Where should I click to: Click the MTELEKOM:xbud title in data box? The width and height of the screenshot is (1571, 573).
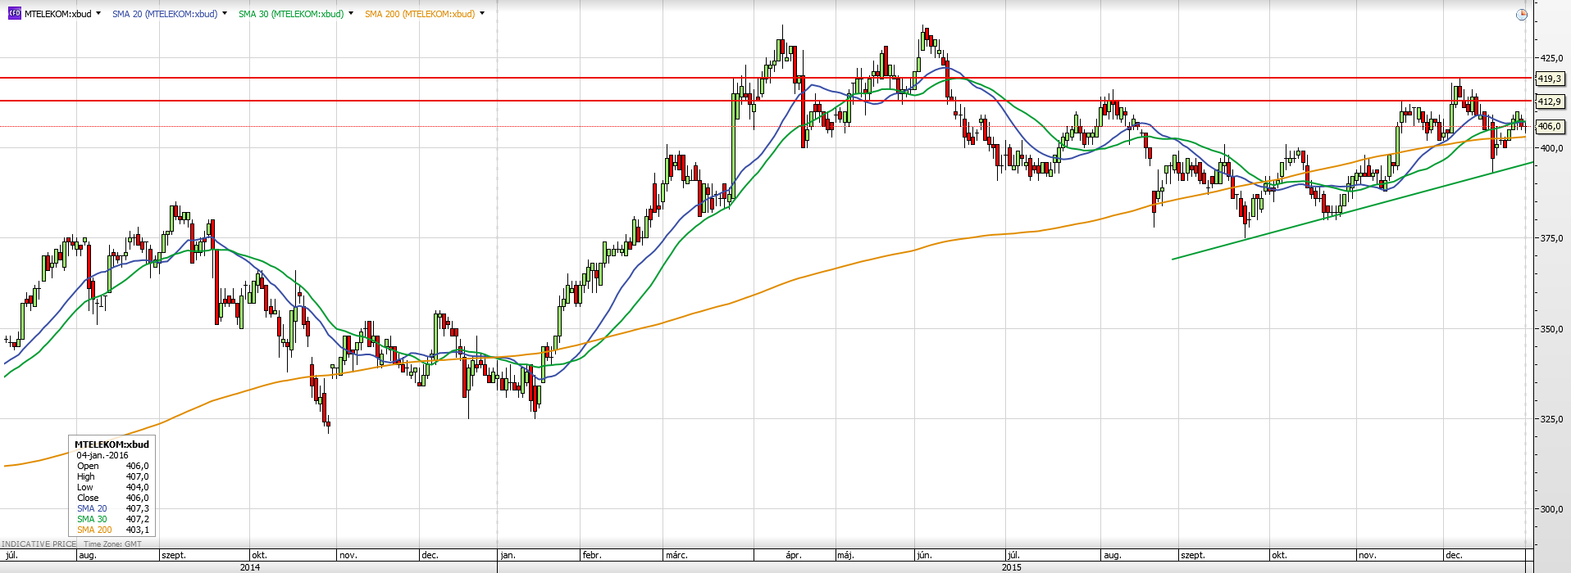click(112, 444)
